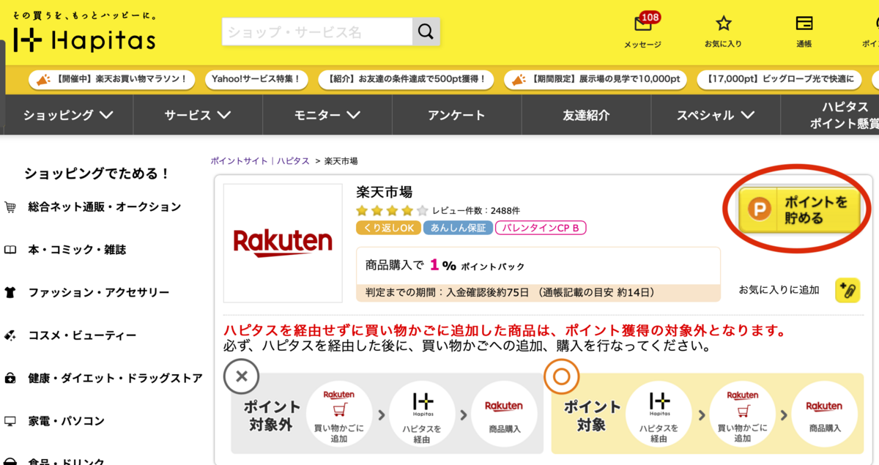This screenshot has width=879, height=465.
Task: Click the くり返しOK tag
Action: pyautogui.click(x=387, y=228)
